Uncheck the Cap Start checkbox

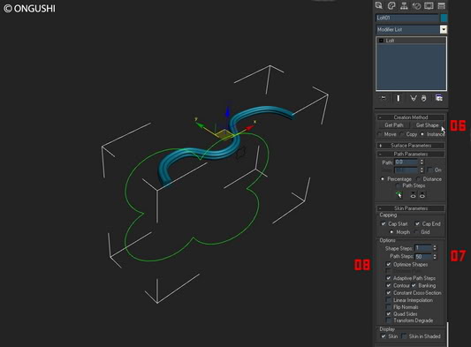pyautogui.click(x=384, y=223)
